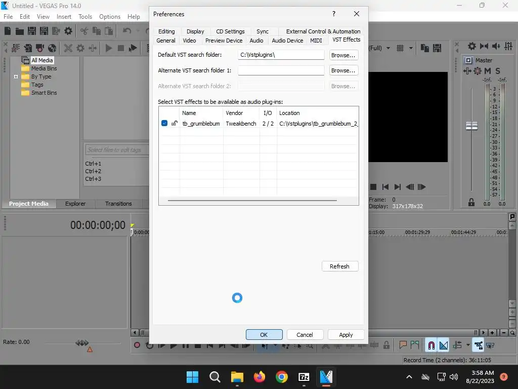Click the Master bus volume fader

[471, 126]
